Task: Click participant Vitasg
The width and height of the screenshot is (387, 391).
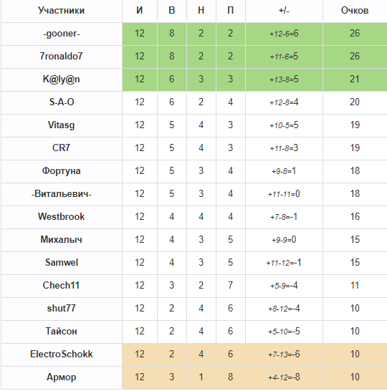Action: coord(62,125)
